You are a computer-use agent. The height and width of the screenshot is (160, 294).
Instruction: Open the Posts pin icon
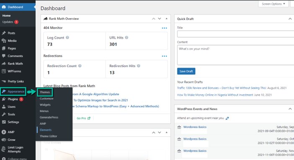pyautogui.click(x=4, y=33)
